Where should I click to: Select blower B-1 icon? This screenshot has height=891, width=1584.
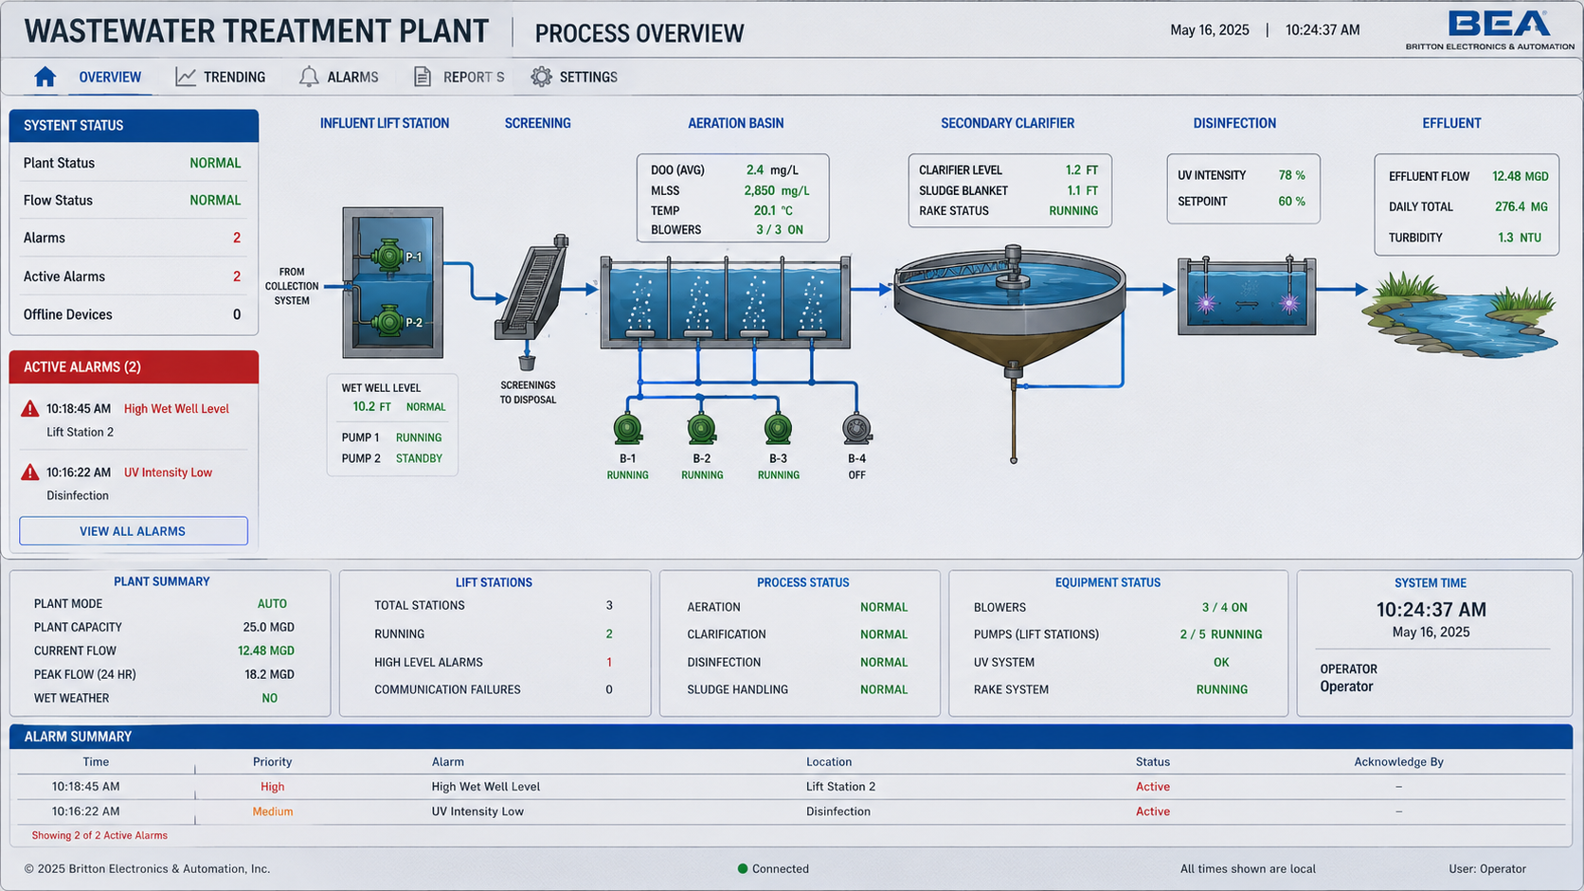point(627,429)
